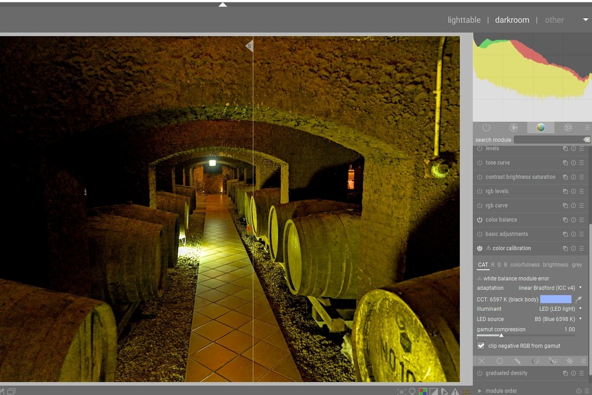Expand the rgb curve module

coord(496,205)
